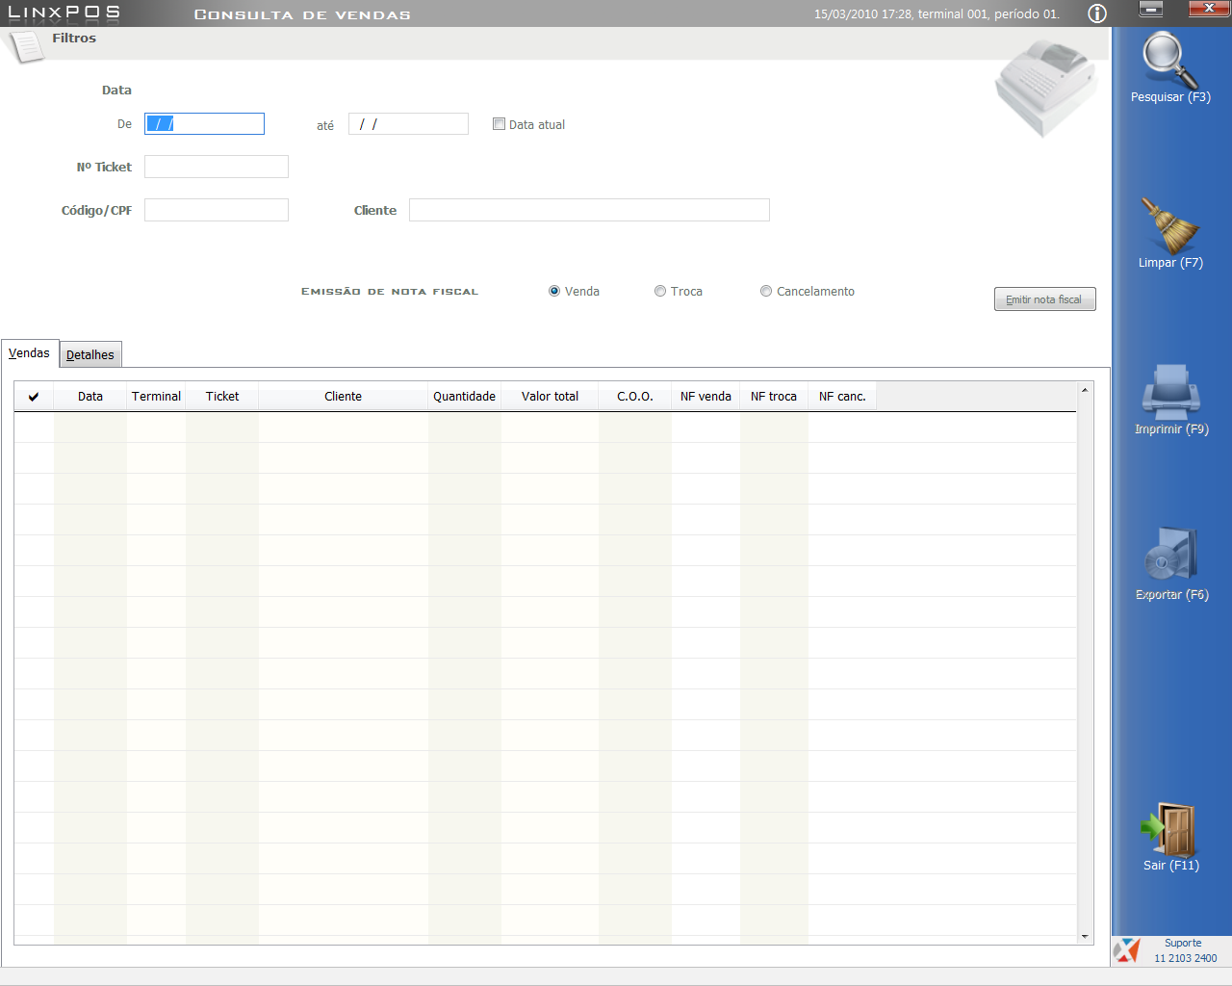Sort by the Ticket column header
The width and height of the screenshot is (1232, 986).
[x=222, y=397]
